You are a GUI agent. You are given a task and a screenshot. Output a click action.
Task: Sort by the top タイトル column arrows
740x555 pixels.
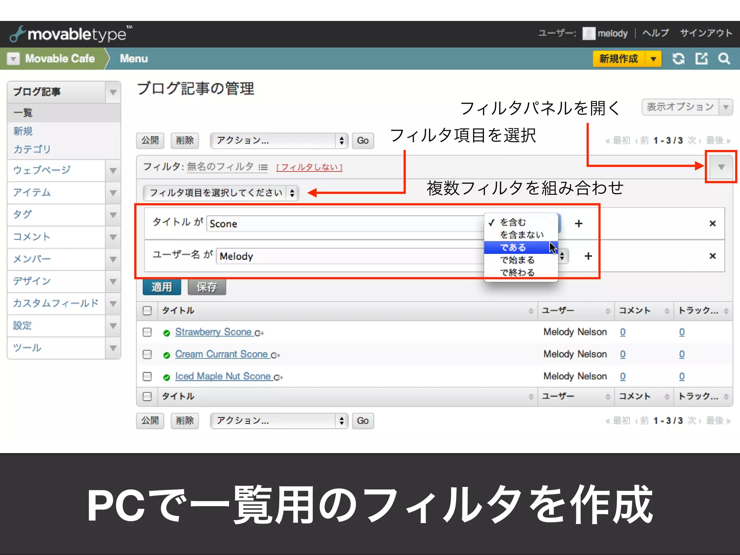pos(531,311)
